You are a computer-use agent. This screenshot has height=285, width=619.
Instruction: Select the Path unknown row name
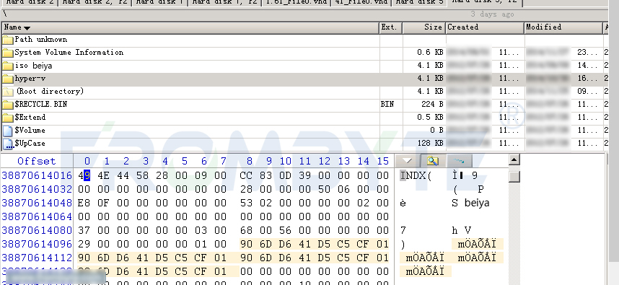[40, 40]
